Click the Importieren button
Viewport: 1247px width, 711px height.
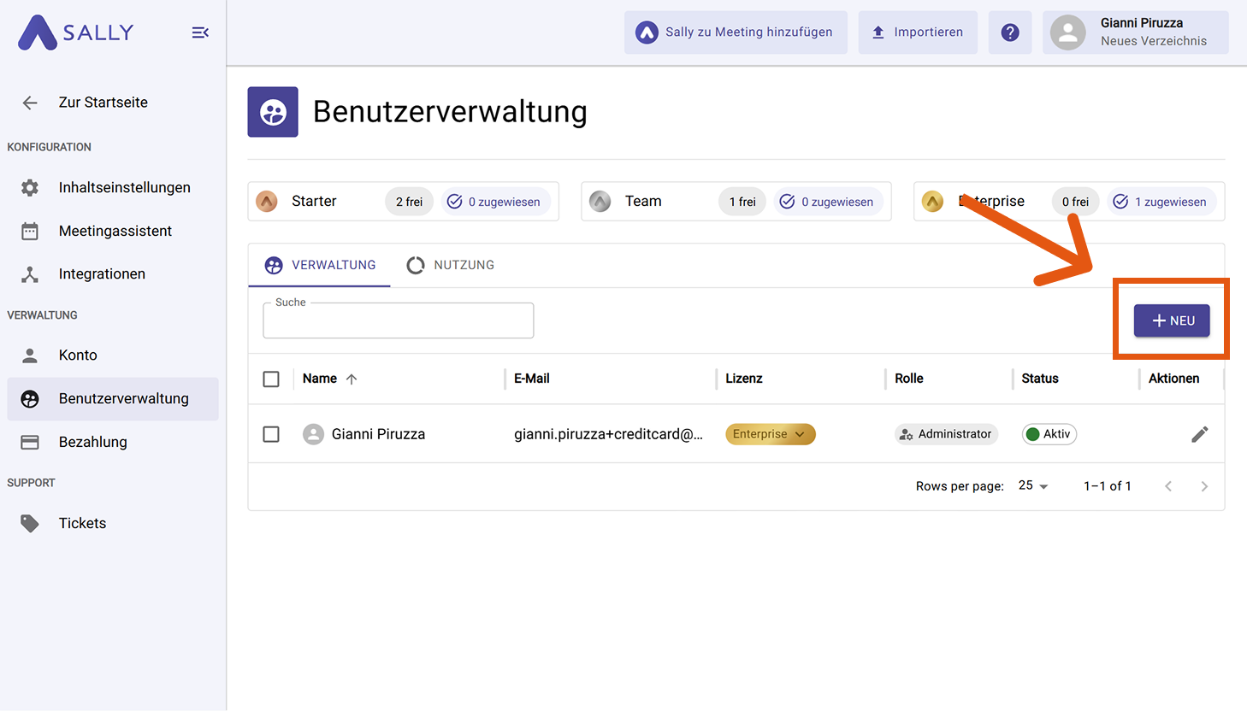918,32
